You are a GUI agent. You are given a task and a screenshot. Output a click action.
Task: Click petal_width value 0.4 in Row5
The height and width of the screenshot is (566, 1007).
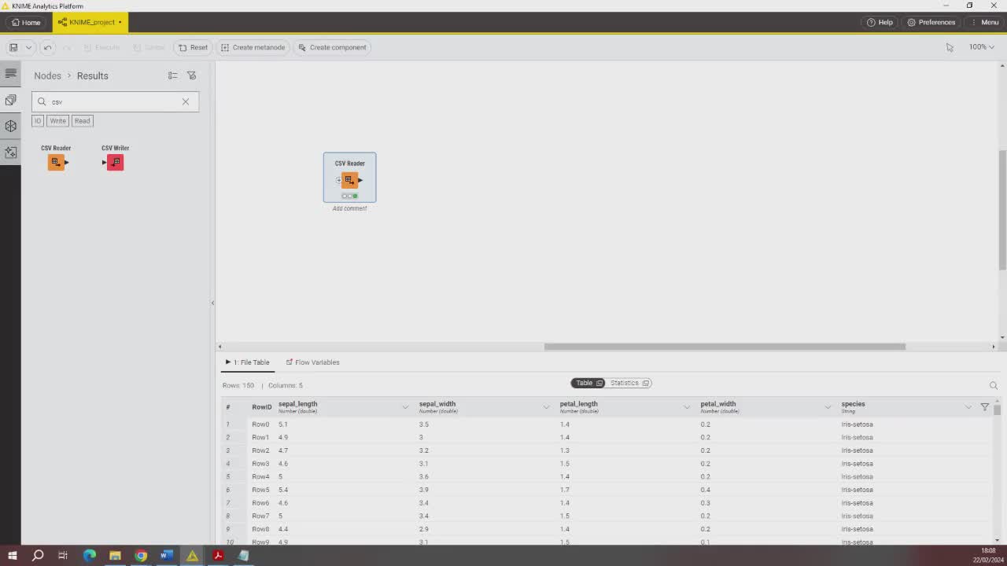pyautogui.click(x=706, y=490)
